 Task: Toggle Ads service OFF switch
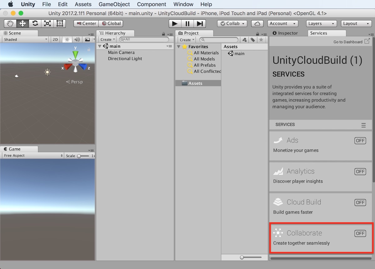360,141
